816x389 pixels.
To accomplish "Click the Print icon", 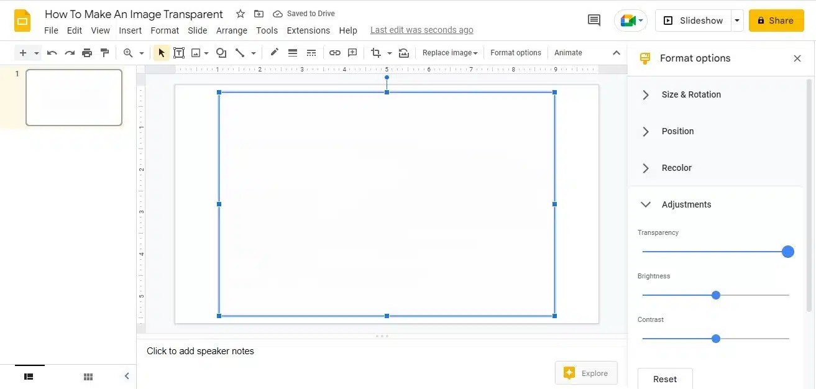I will pyautogui.click(x=87, y=52).
